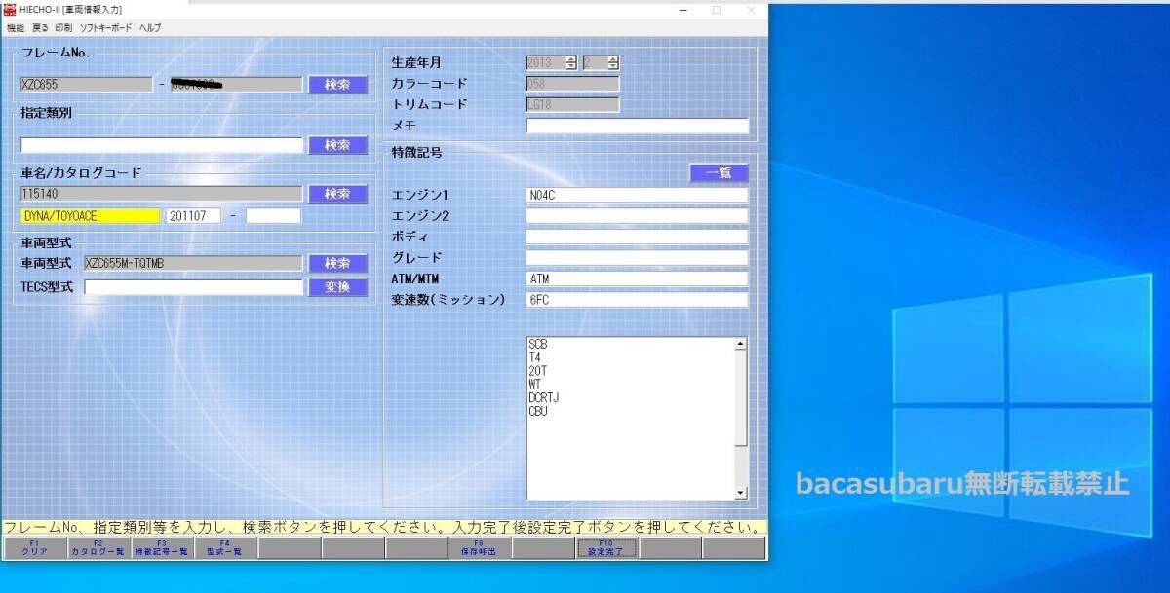Image resolution: width=1170 pixels, height=593 pixels.
Task: Click 検索 button beside 車両型式 field
Action: (337, 263)
